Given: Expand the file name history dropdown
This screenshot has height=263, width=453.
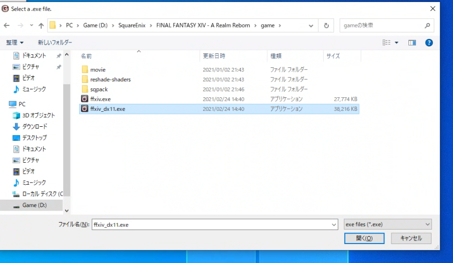Looking at the screenshot, I should pos(334,225).
